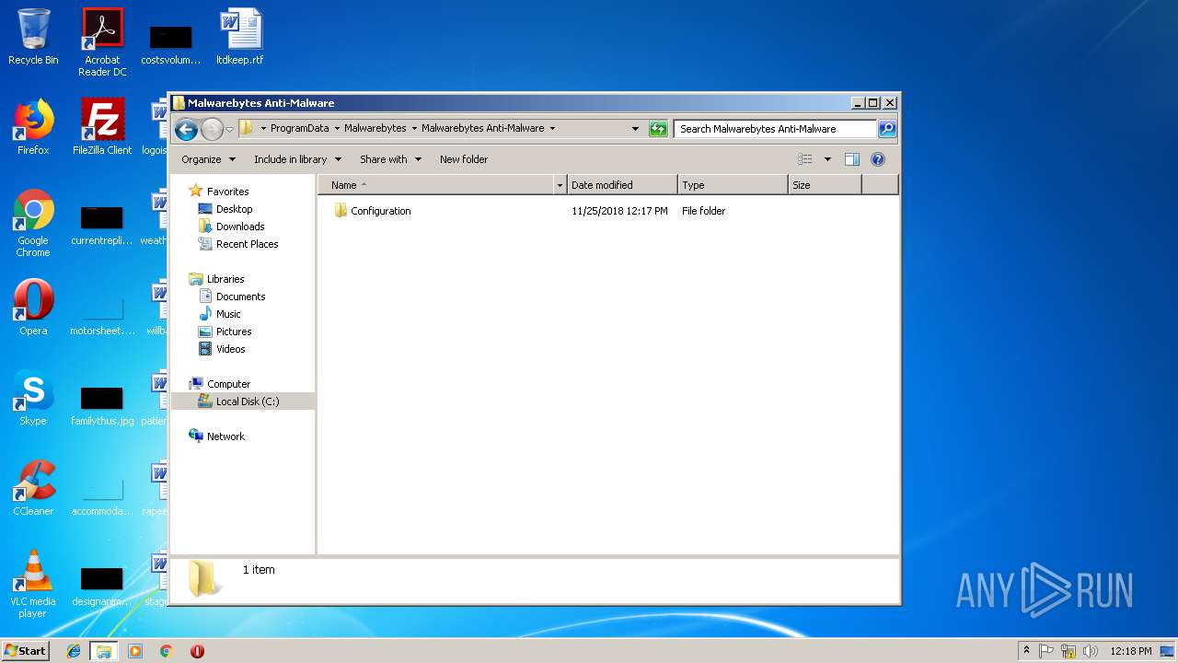Image resolution: width=1178 pixels, height=663 pixels.
Task: Click the taskbar clock showing 12:18 PM
Action: pyautogui.click(x=1131, y=651)
